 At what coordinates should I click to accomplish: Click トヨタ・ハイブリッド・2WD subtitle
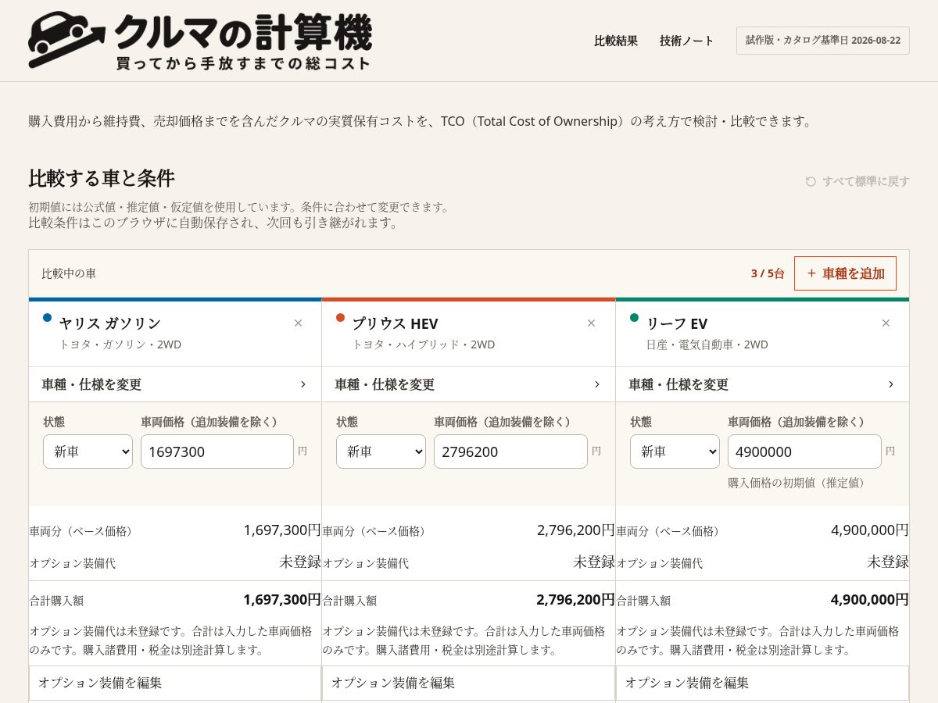click(424, 344)
